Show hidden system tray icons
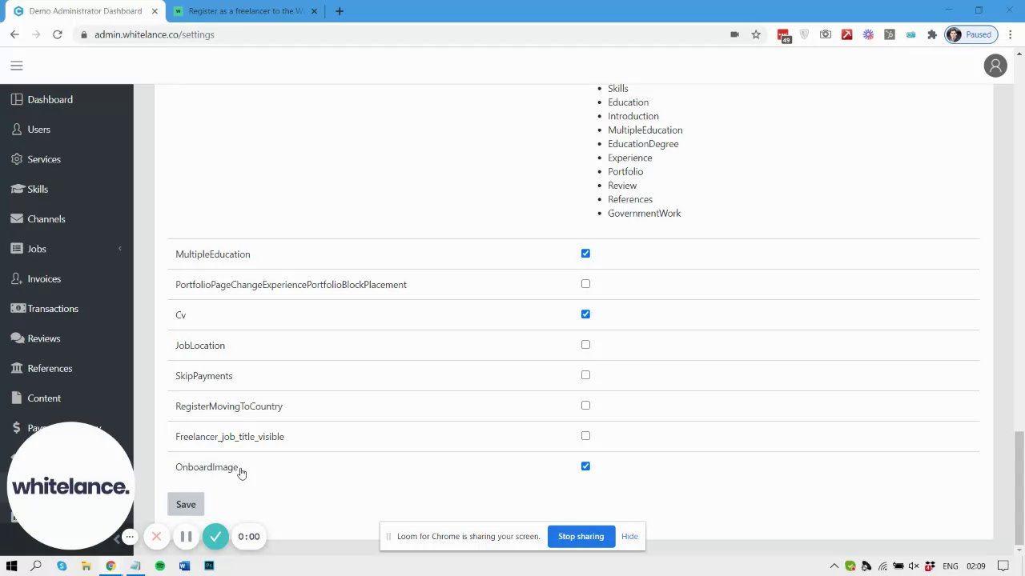Viewport: 1025px width, 576px height. click(834, 566)
